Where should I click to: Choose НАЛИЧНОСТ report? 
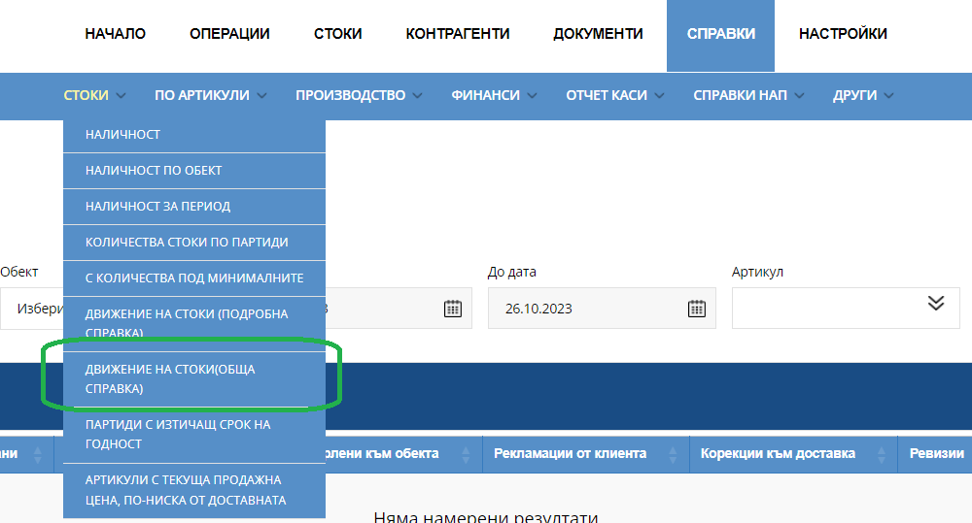(194, 135)
